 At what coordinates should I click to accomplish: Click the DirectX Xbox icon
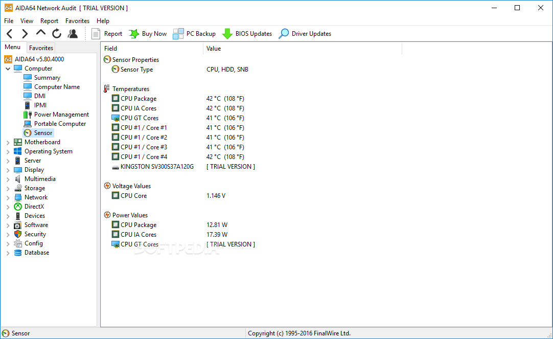click(x=18, y=207)
